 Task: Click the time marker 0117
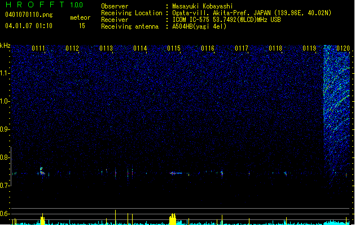point(242,48)
